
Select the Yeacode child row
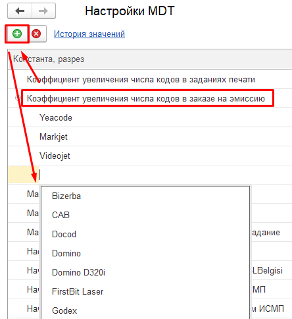(150, 117)
